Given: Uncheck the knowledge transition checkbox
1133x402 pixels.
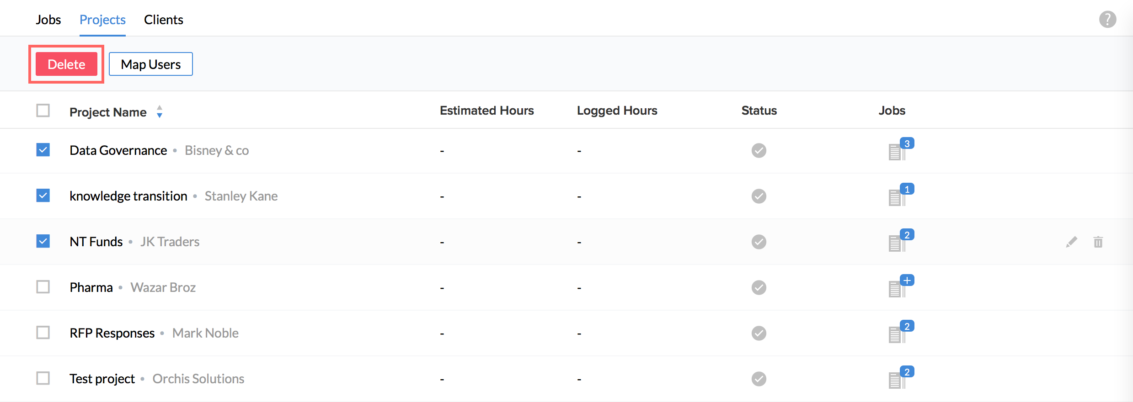Looking at the screenshot, I should [43, 196].
